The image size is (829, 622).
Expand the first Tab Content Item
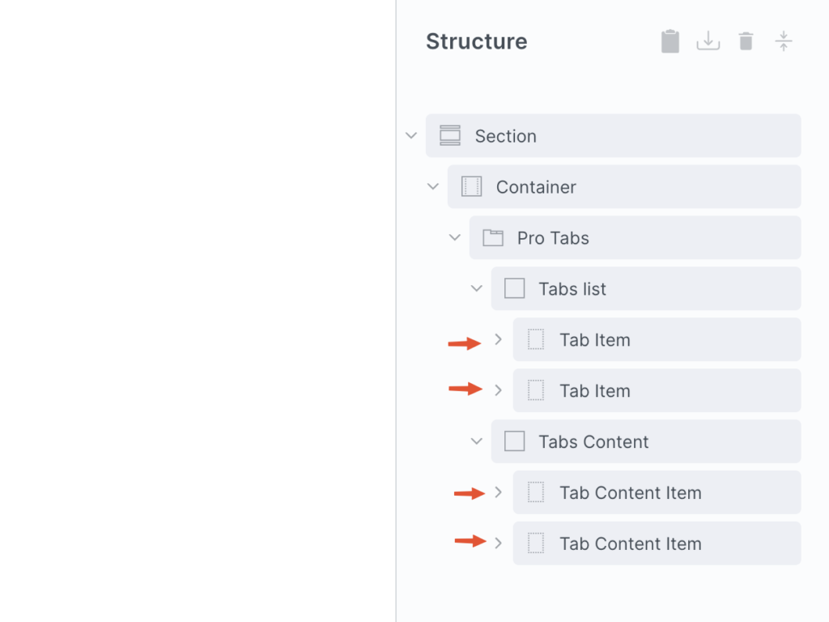pos(499,493)
